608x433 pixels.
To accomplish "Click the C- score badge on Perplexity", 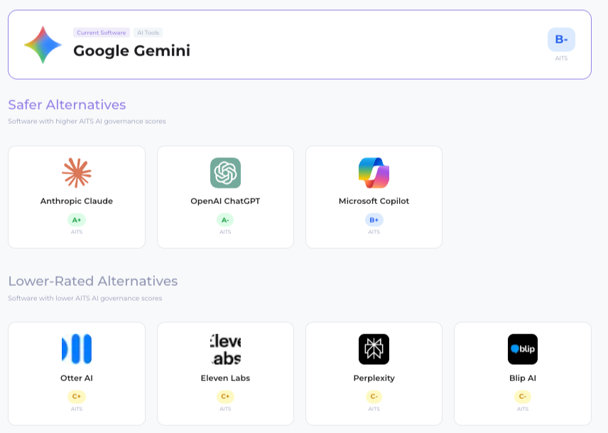I will click(x=374, y=397).
